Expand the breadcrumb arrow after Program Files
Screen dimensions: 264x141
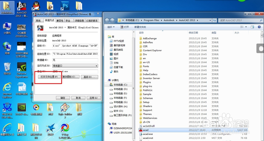click(162, 20)
